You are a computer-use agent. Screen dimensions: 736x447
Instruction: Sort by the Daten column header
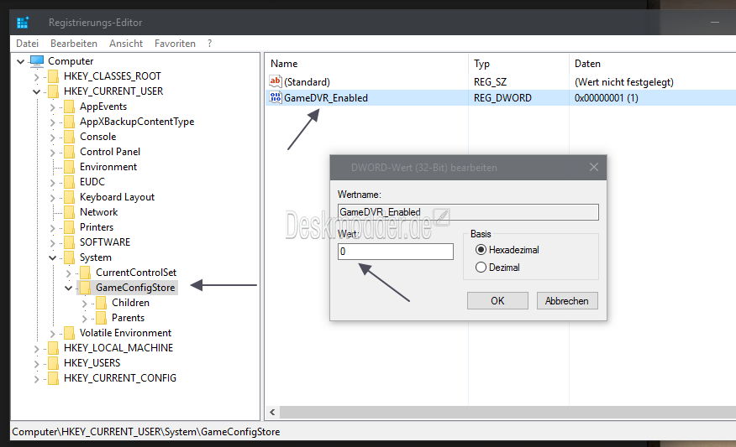click(x=587, y=64)
